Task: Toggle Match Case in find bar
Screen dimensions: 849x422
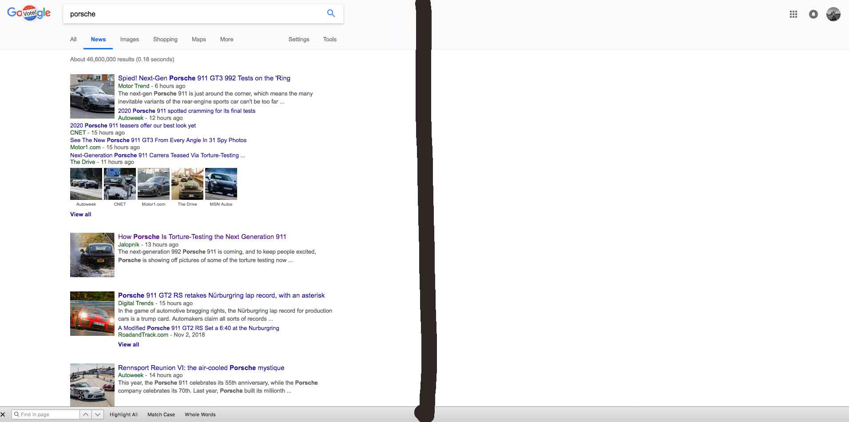Action: click(x=161, y=414)
